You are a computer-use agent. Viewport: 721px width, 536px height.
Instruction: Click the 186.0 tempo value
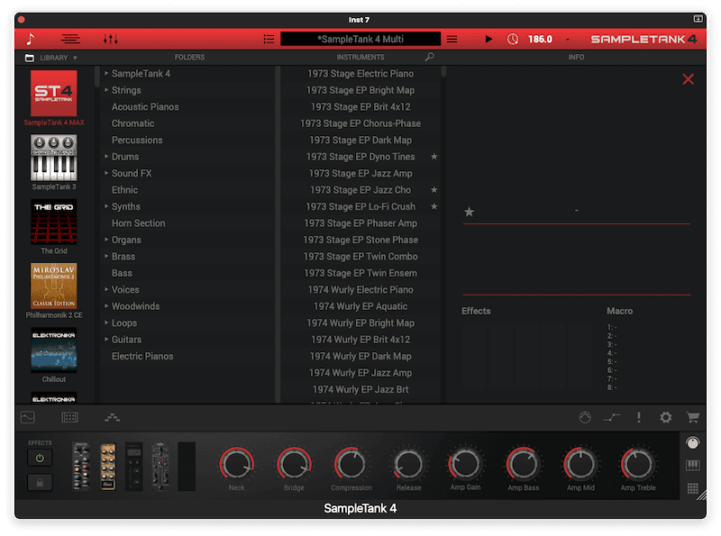(540, 39)
